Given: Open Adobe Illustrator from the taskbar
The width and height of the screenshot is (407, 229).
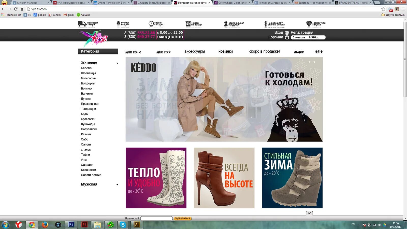Looking at the screenshot, I should pos(137,224).
